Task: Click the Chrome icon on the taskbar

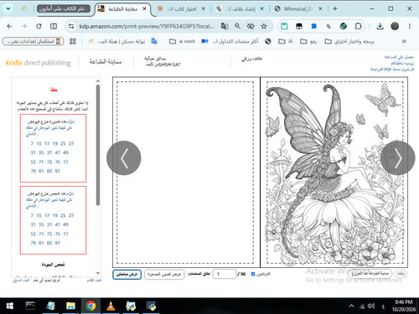Action: (91, 306)
